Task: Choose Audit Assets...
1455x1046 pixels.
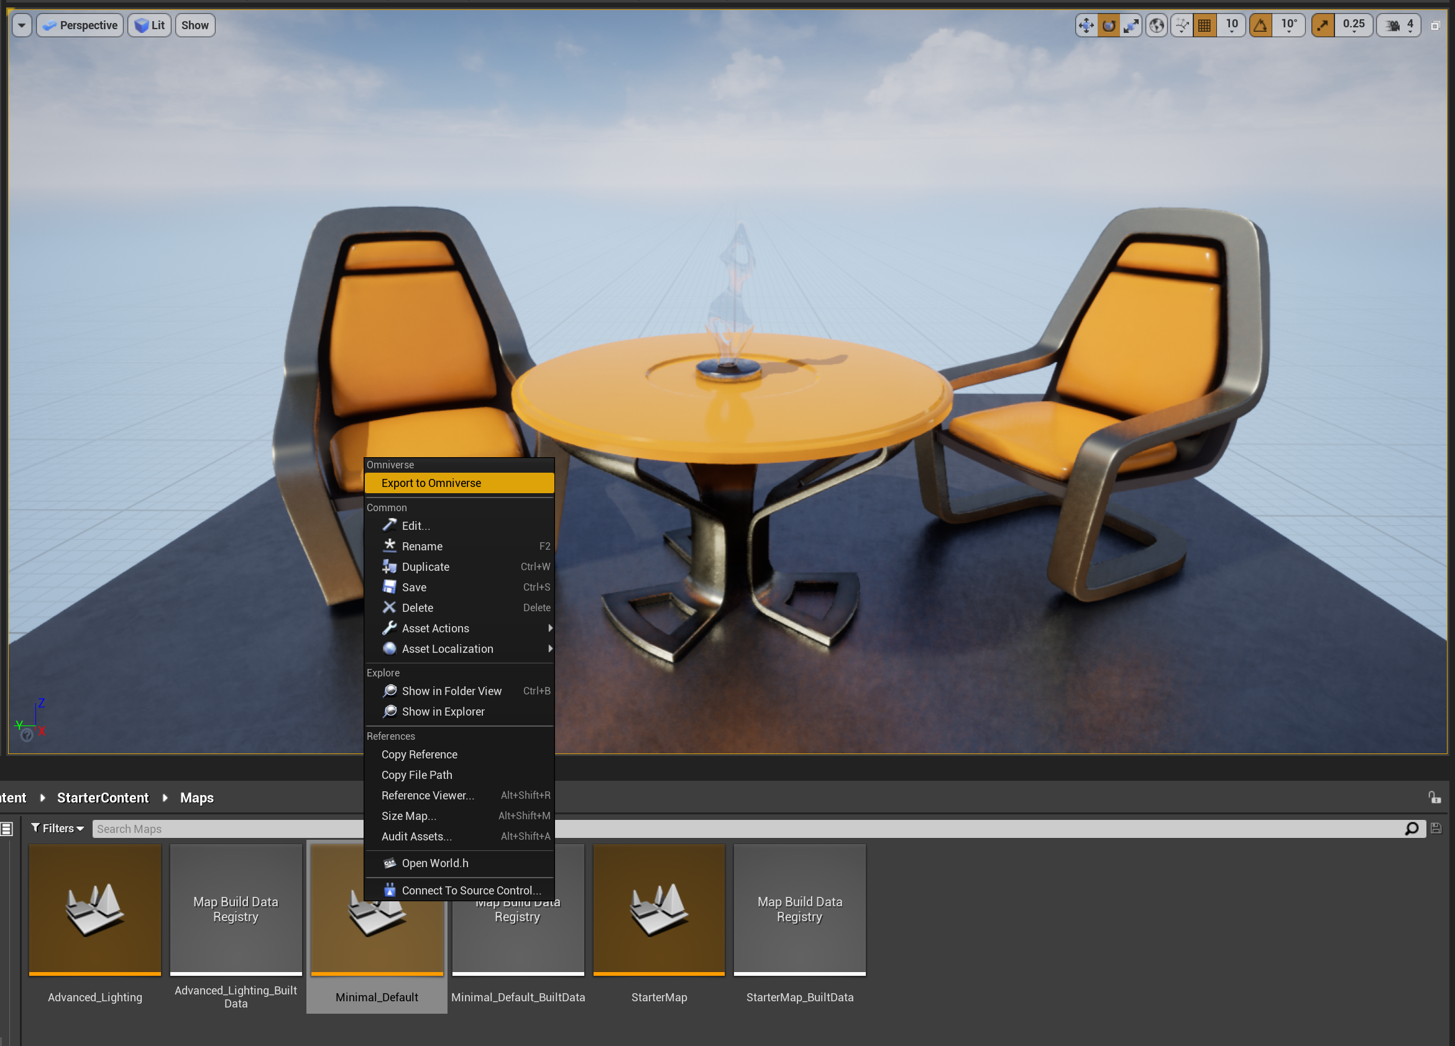Action: click(459, 837)
